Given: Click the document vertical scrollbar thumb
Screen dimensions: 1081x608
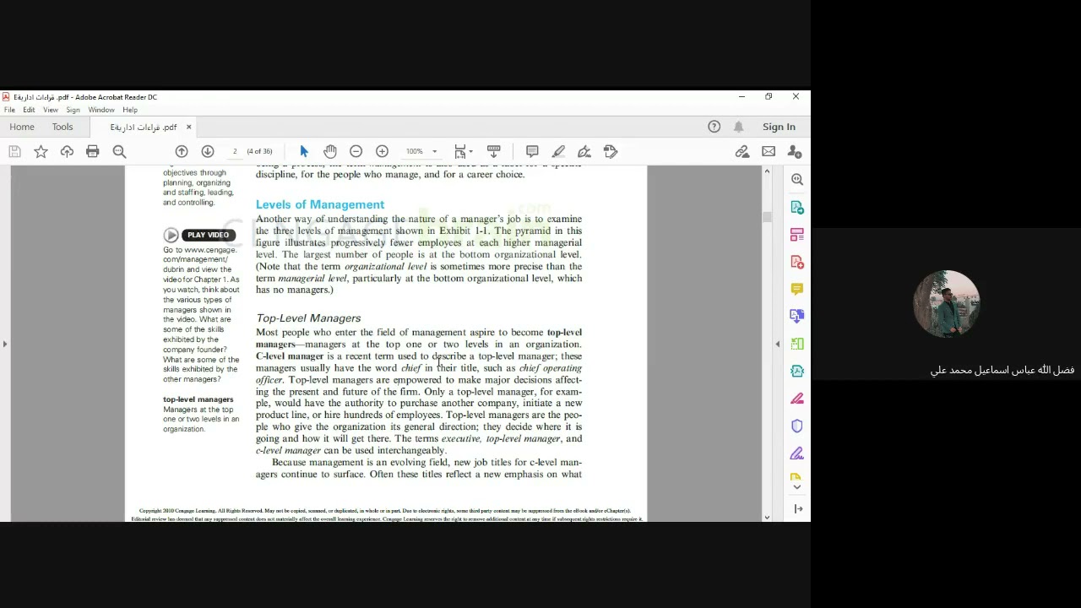Looking at the screenshot, I should (x=766, y=216).
